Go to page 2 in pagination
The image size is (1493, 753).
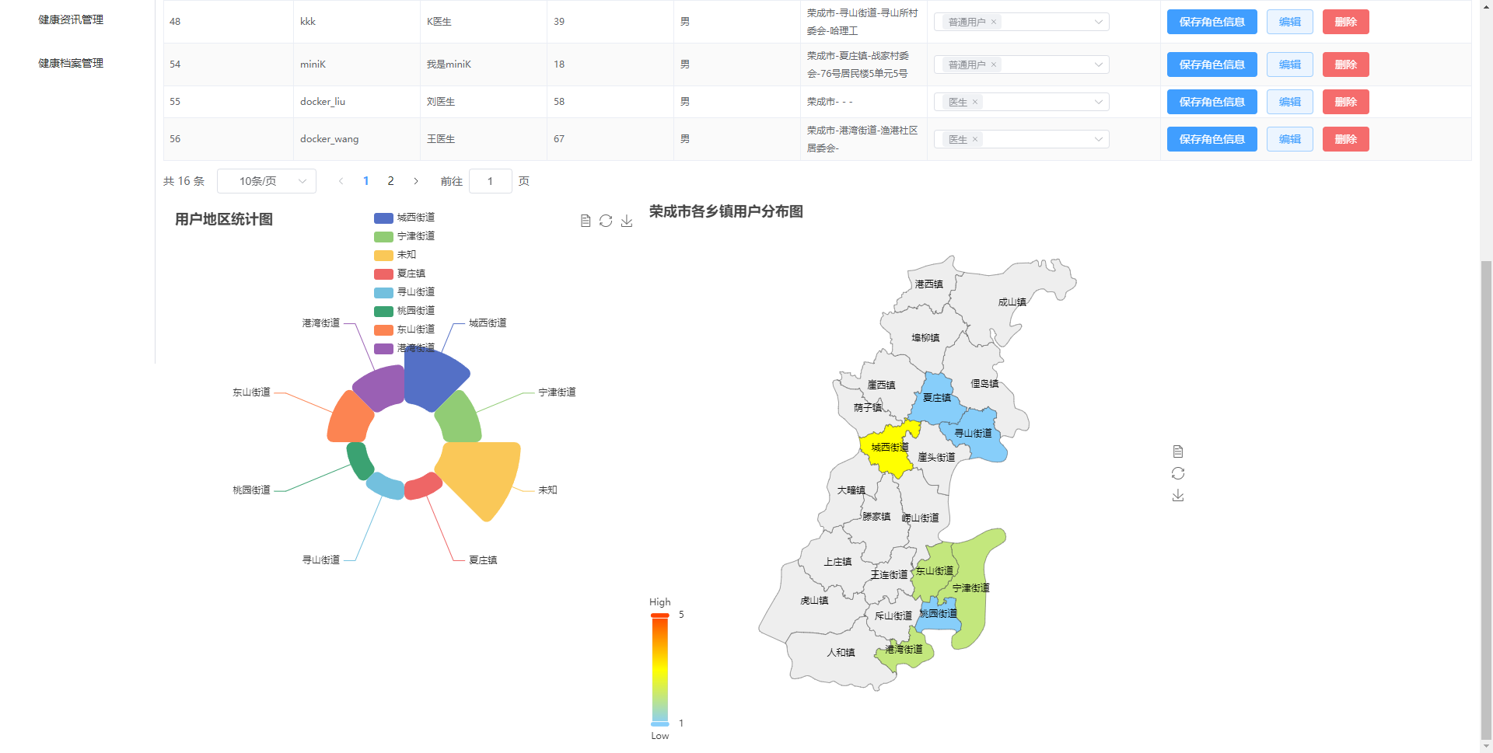click(390, 181)
